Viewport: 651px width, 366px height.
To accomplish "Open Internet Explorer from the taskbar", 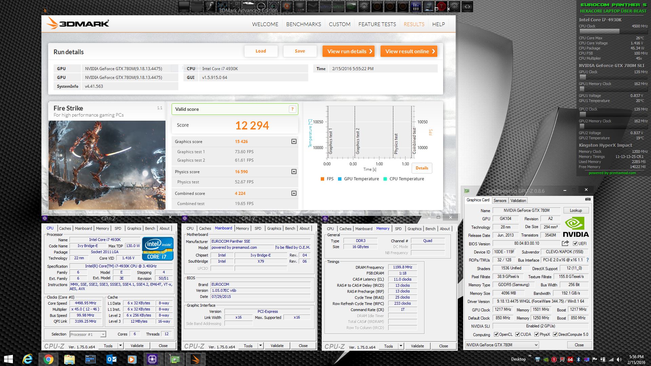I will (x=27, y=359).
